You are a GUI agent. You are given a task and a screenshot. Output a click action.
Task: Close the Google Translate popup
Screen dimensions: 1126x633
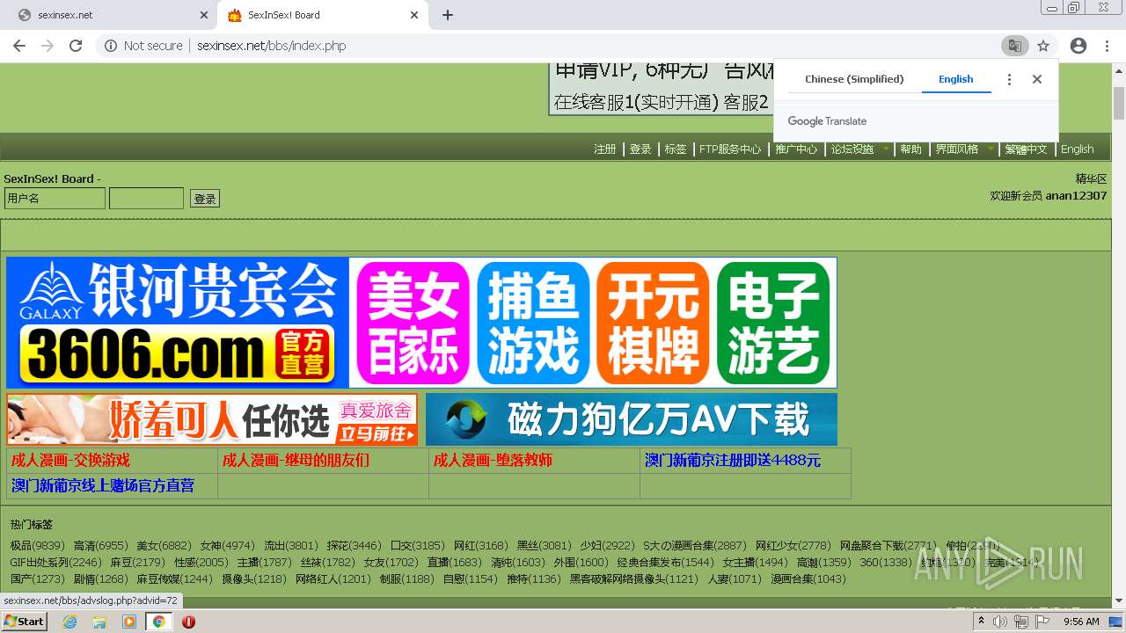[x=1037, y=79]
